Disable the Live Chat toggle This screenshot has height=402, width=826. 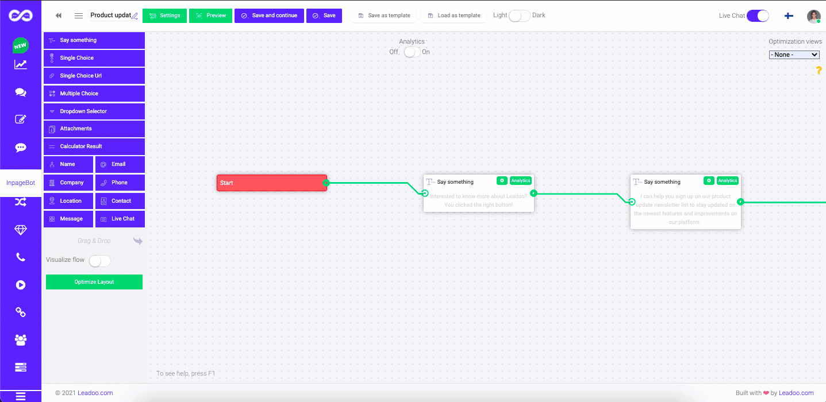(758, 16)
